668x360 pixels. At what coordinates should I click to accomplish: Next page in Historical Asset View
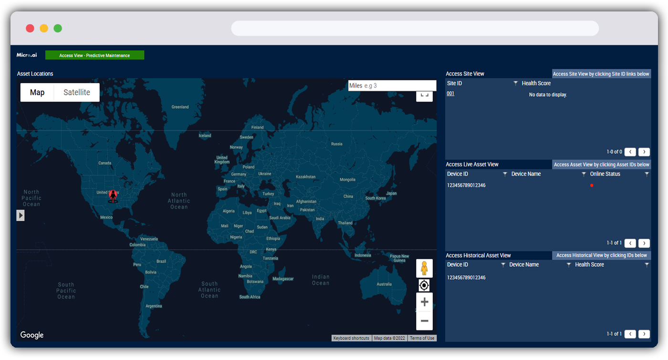[644, 334]
